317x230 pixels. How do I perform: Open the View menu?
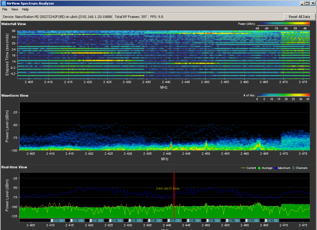point(15,9)
